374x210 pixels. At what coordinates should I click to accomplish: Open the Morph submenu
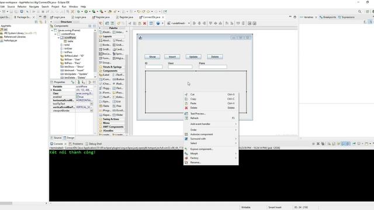tap(211, 153)
